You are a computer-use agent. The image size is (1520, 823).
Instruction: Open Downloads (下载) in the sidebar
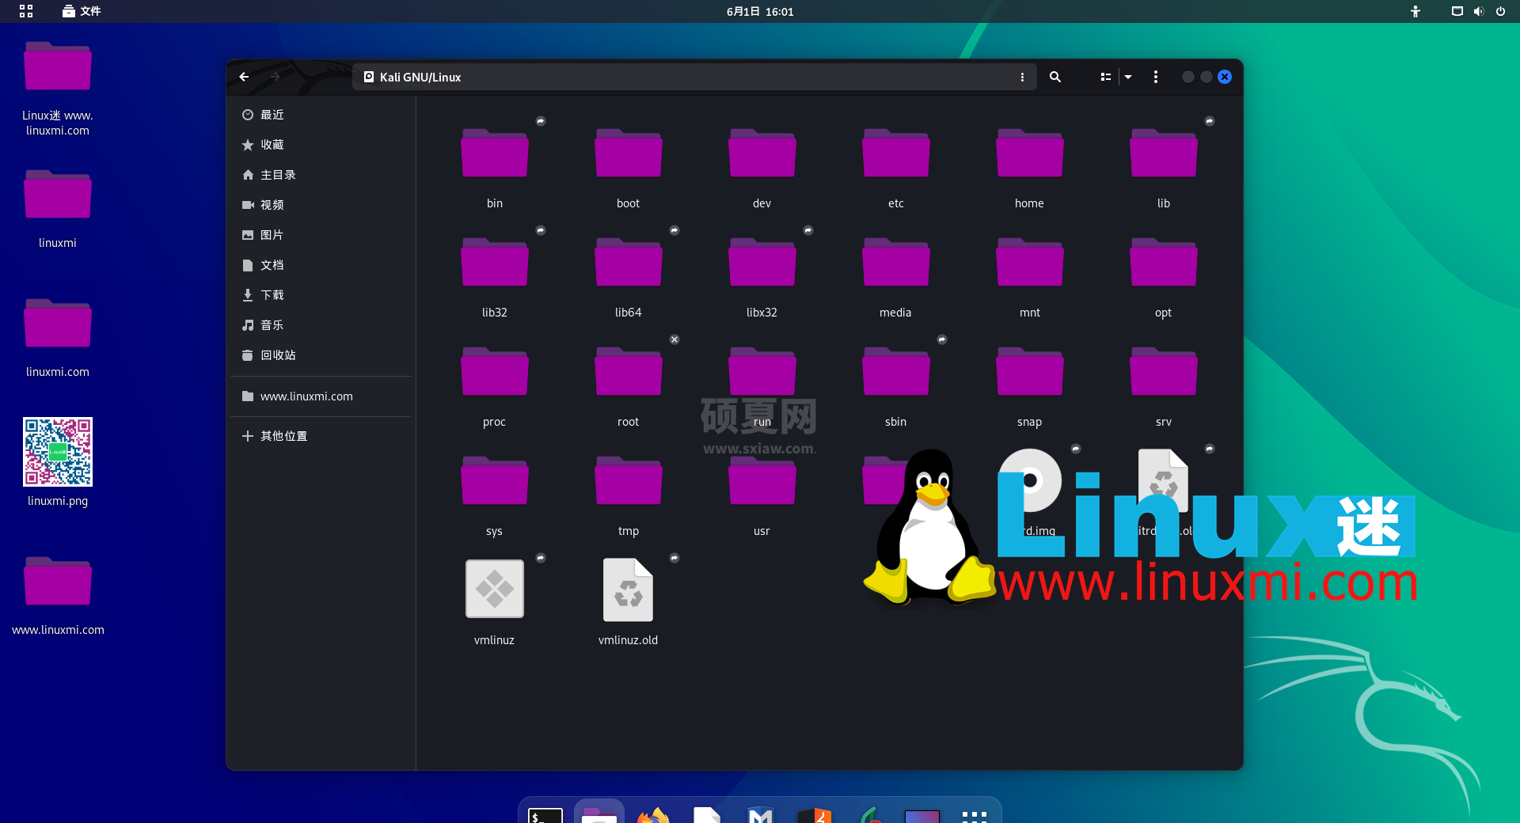click(321, 295)
